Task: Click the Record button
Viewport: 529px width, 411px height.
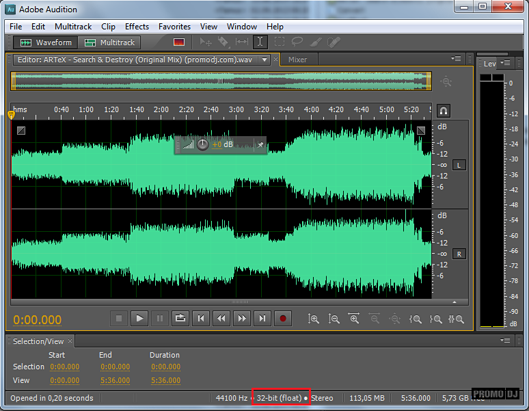Action: pos(282,318)
